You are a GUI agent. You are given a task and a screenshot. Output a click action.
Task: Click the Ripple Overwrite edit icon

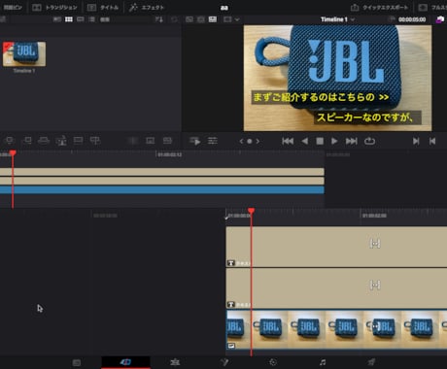click(44, 141)
